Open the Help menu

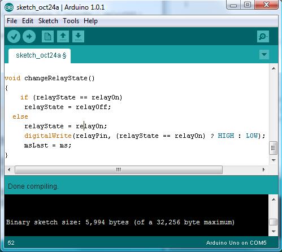coord(90,21)
